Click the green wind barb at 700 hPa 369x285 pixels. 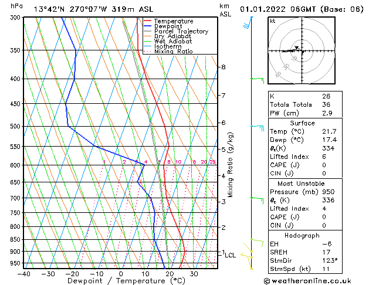(x=257, y=201)
